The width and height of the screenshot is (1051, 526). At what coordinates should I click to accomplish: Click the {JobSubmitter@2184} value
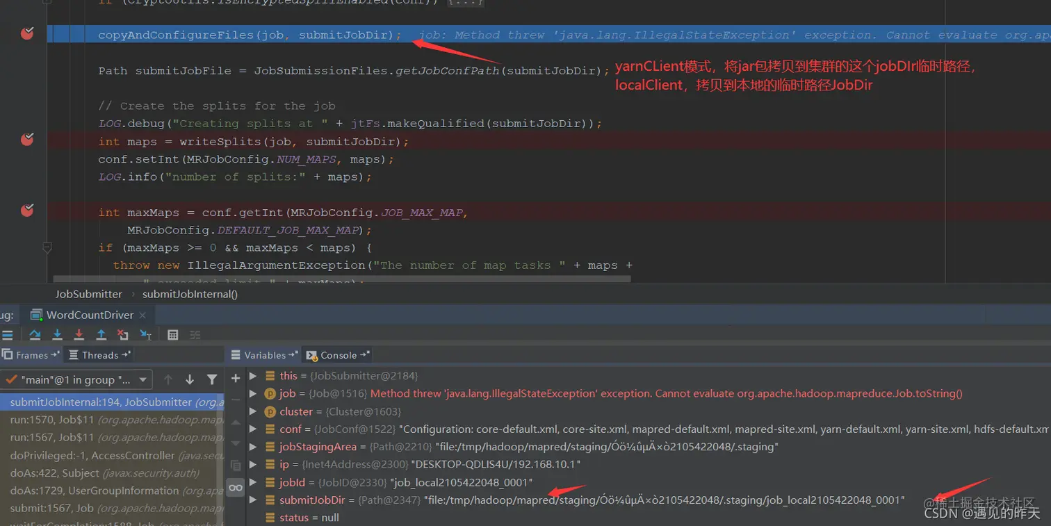(x=364, y=375)
